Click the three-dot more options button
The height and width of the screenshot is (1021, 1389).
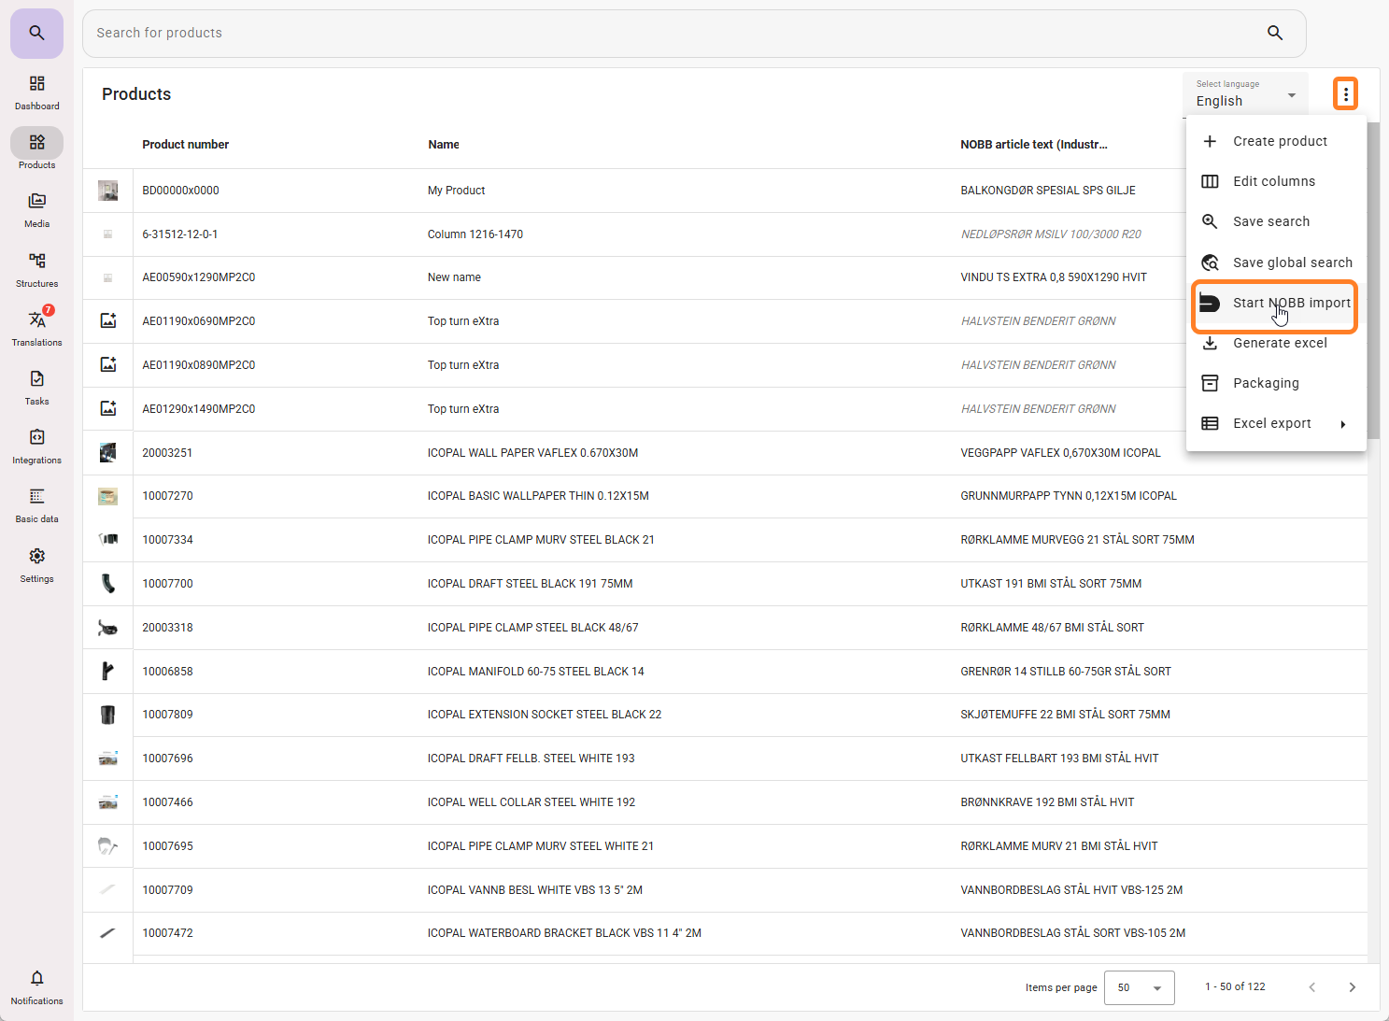tap(1345, 93)
